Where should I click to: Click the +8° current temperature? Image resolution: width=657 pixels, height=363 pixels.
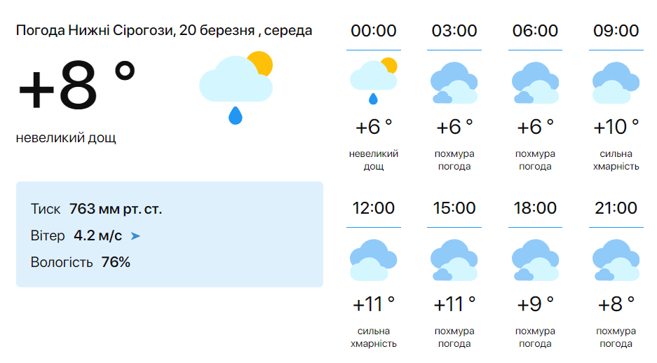click(x=76, y=85)
